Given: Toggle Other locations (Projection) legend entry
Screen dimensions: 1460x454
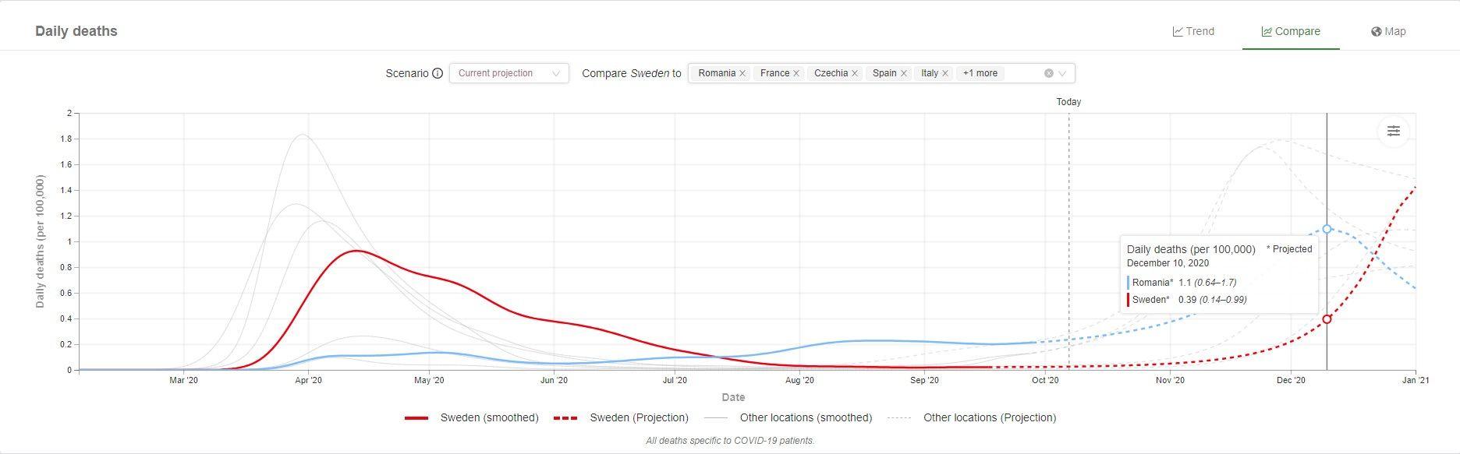Looking at the screenshot, I should pyautogui.click(x=973, y=417).
